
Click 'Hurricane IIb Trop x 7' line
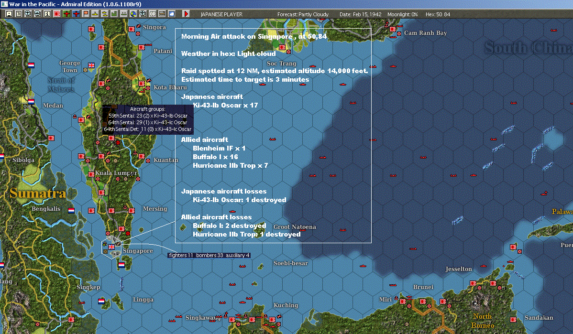(230, 166)
